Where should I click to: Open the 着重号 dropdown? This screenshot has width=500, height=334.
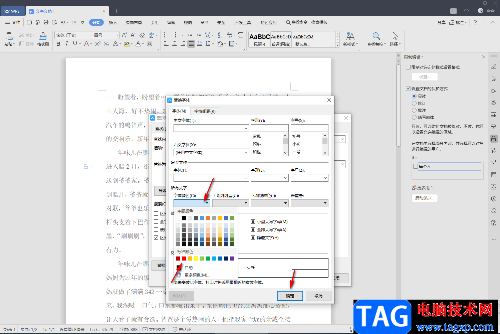[309, 203]
